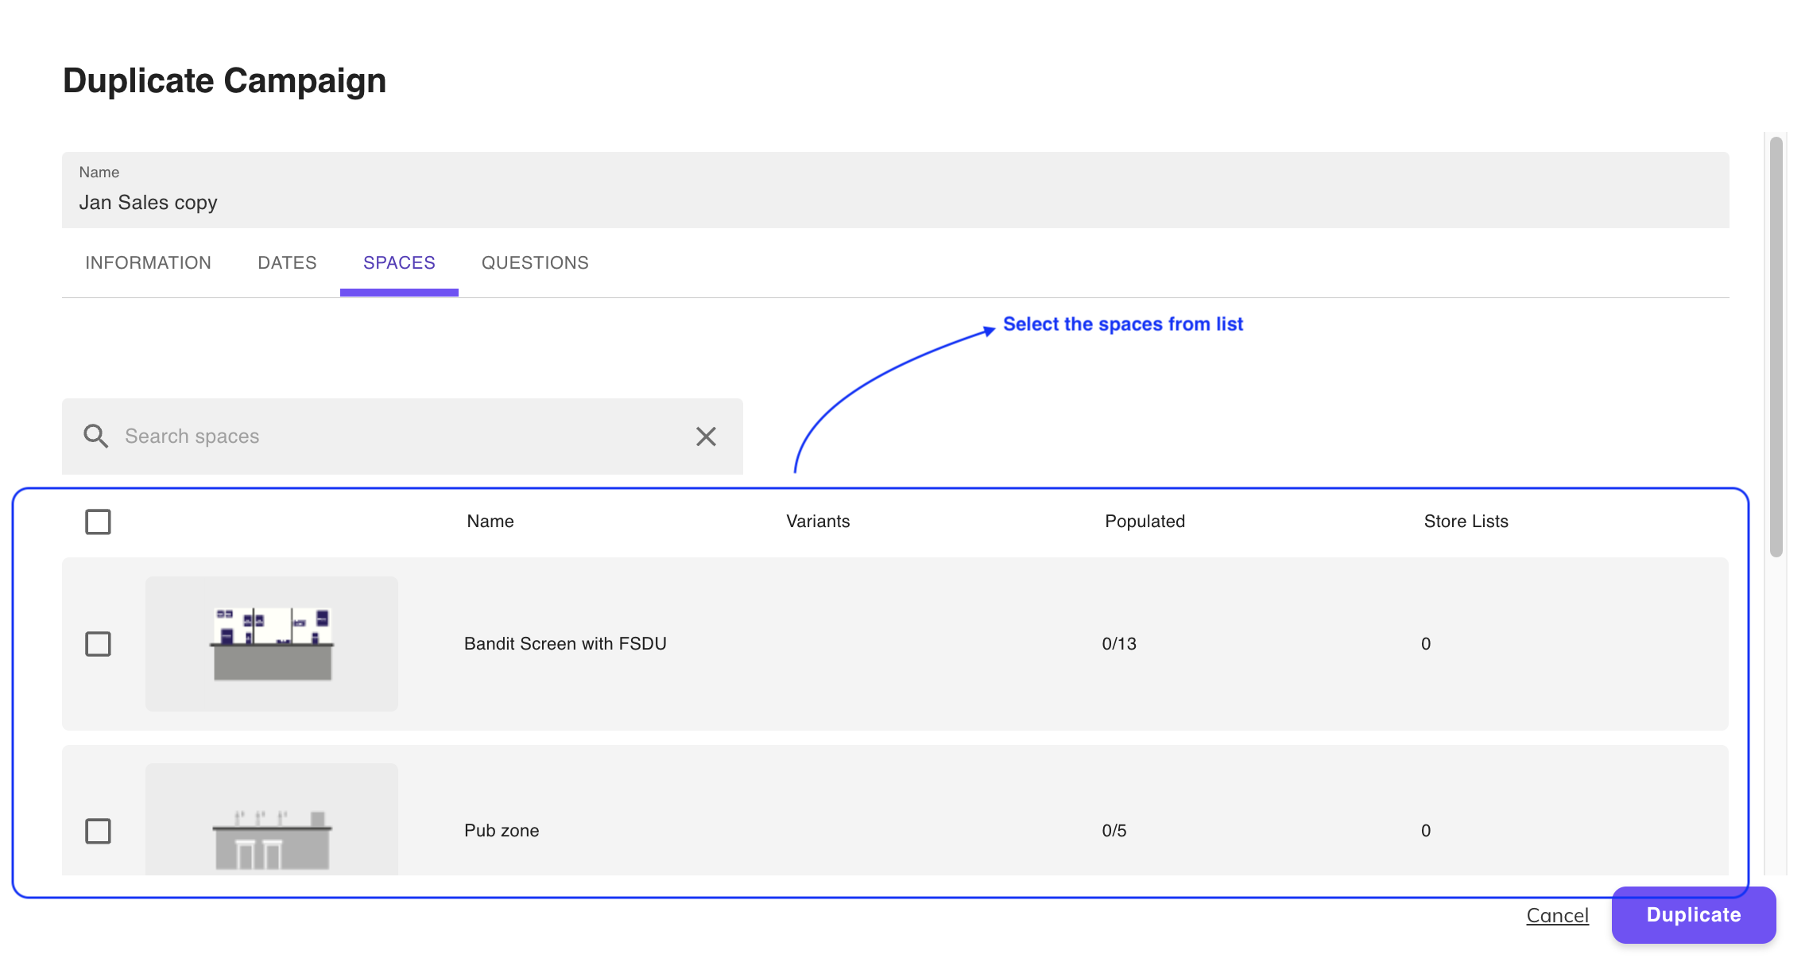The height and width of the screenshot is (970, 1809).
Task: Click into the campaign Name field
Action: click(x=895, y=202)
